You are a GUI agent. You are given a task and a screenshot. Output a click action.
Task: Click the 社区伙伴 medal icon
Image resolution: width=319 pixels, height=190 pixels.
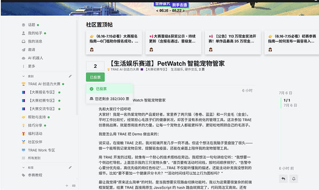pyautogui.click(x=24, y=142)
